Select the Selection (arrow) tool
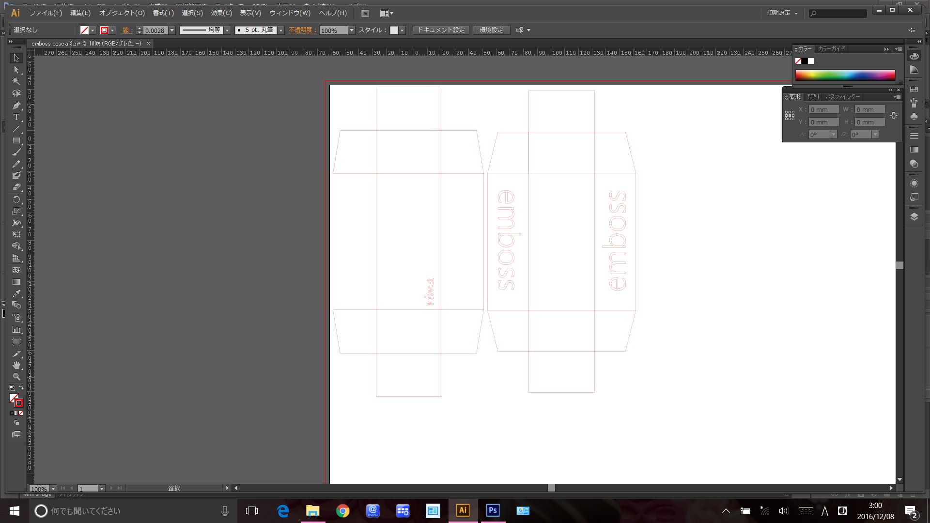The height and width of the screenshot is (523, 930). [16, 58]
